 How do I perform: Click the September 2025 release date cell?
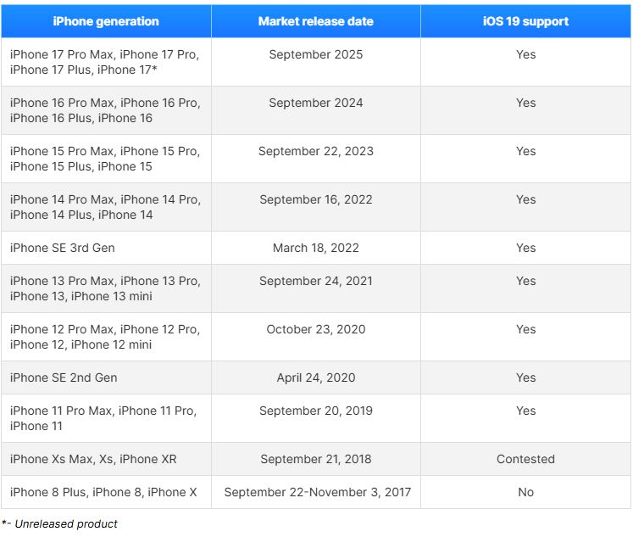[x=316, y=62]
